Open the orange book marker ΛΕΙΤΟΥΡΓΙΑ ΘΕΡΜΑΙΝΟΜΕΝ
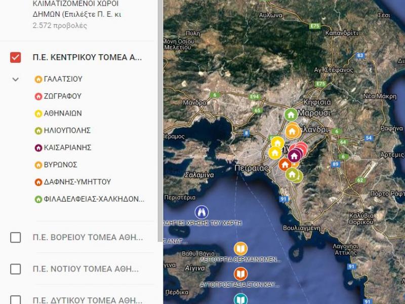 point(240,249)
